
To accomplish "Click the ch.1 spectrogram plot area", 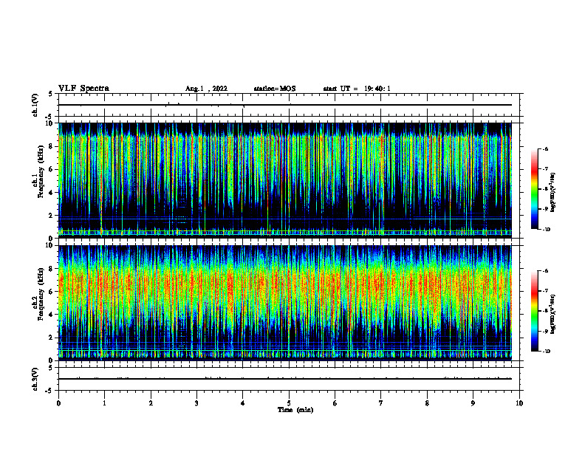I will [x=285, y=180].
